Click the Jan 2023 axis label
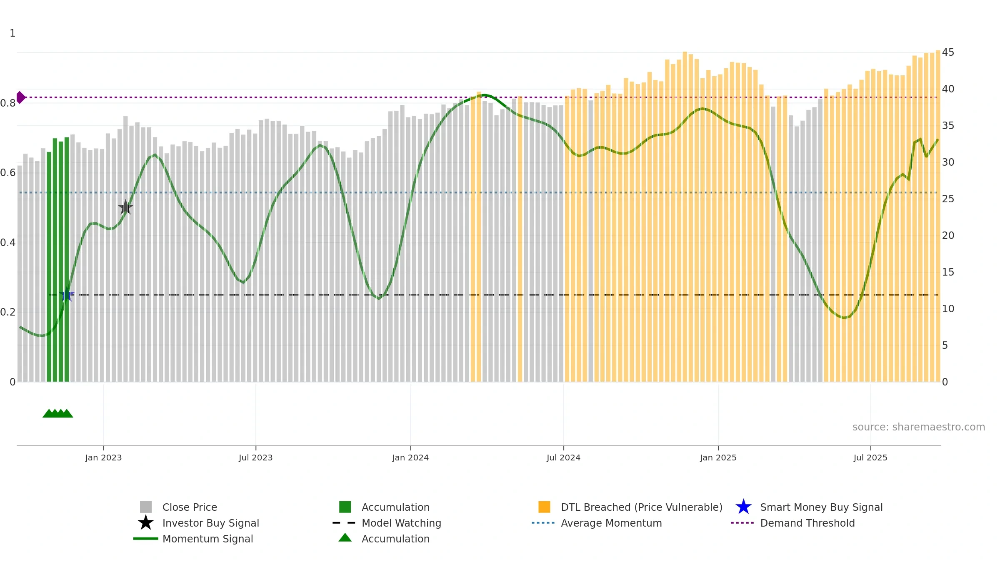This screenshot has height=562, width=1000. click(x=103, y=458)
